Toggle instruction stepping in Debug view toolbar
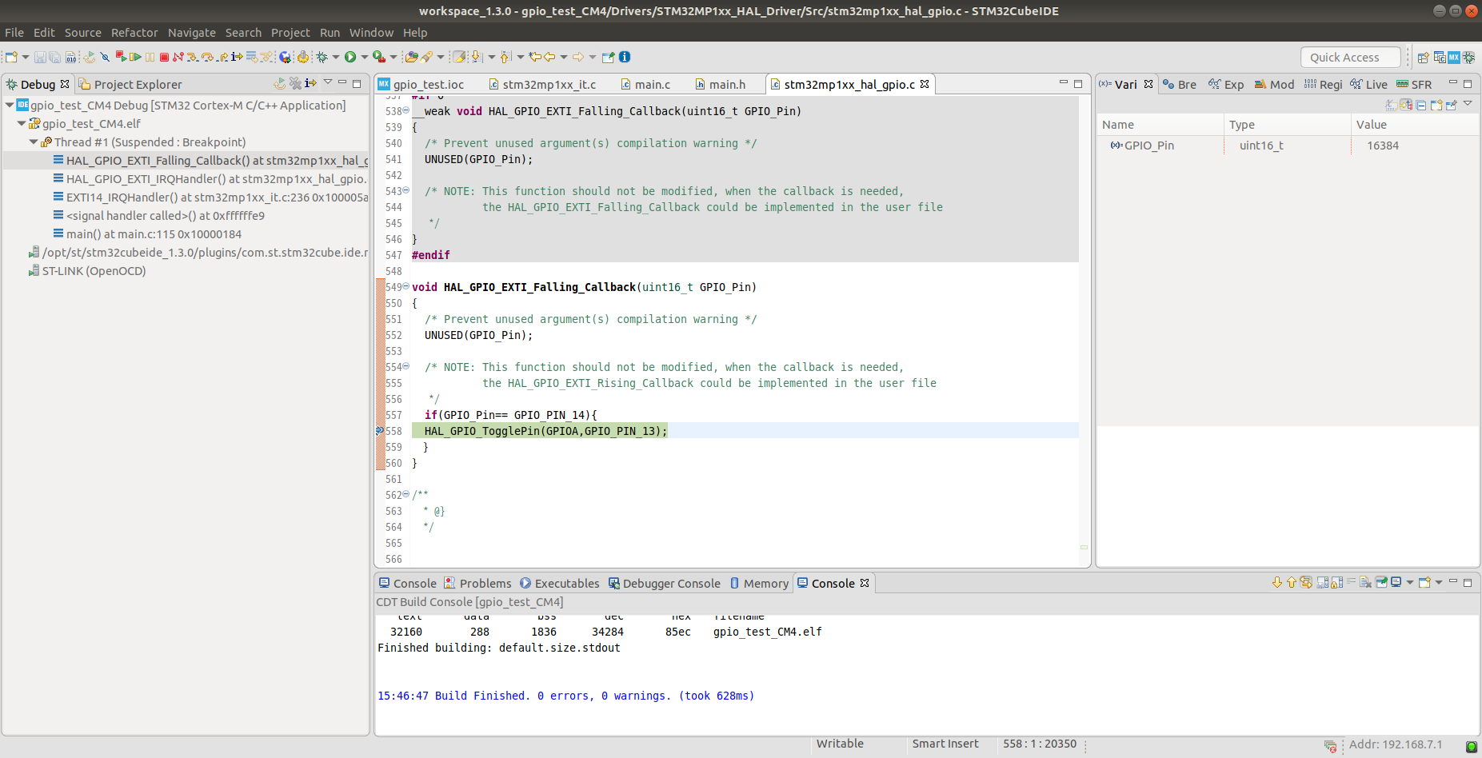The width and height of the screenshot is (1482, 758). pyautogui.click(x=310, y=83)
